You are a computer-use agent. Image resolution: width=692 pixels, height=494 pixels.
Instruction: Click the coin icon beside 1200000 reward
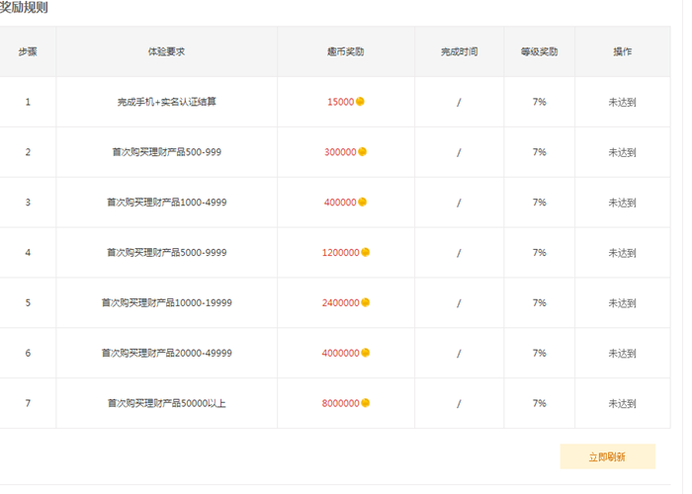point(366,253)
